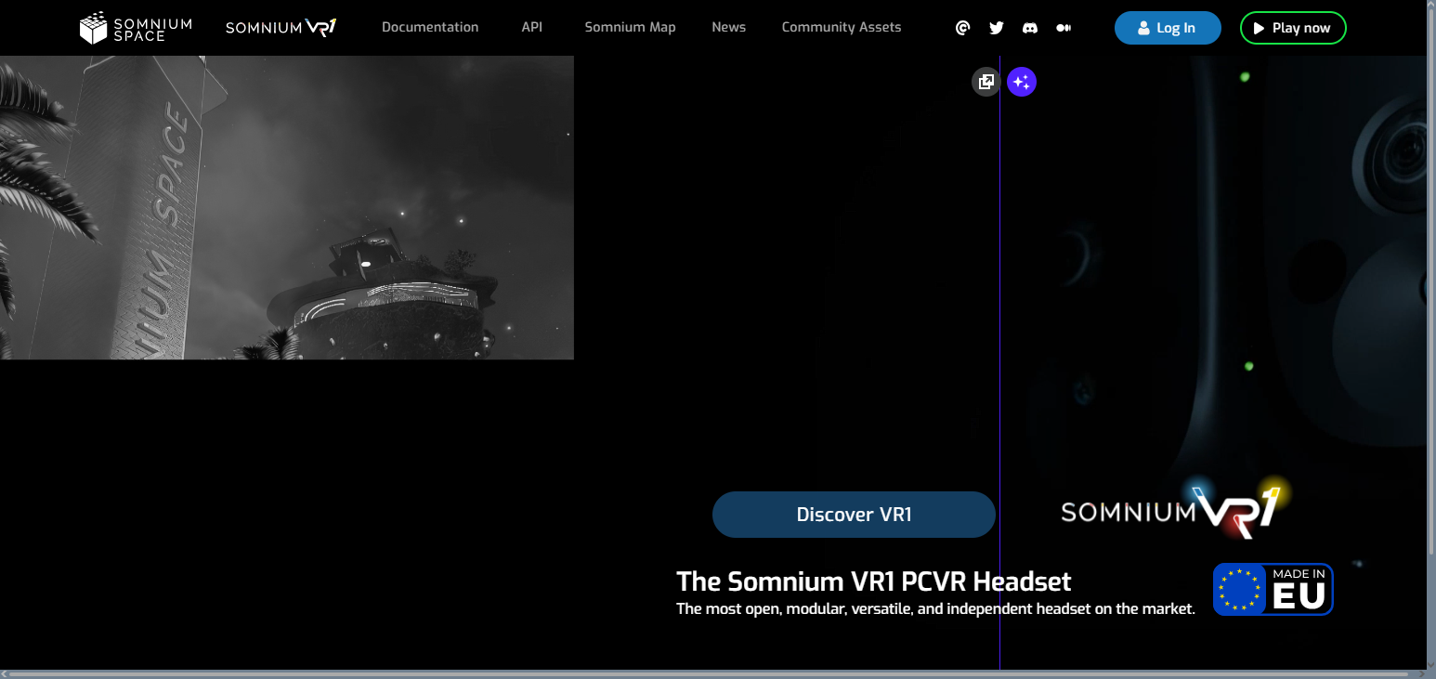Start the Play now button
Image resolution: width=1436 pixels, height=679 pixels.
click(x=1293, y=28)
